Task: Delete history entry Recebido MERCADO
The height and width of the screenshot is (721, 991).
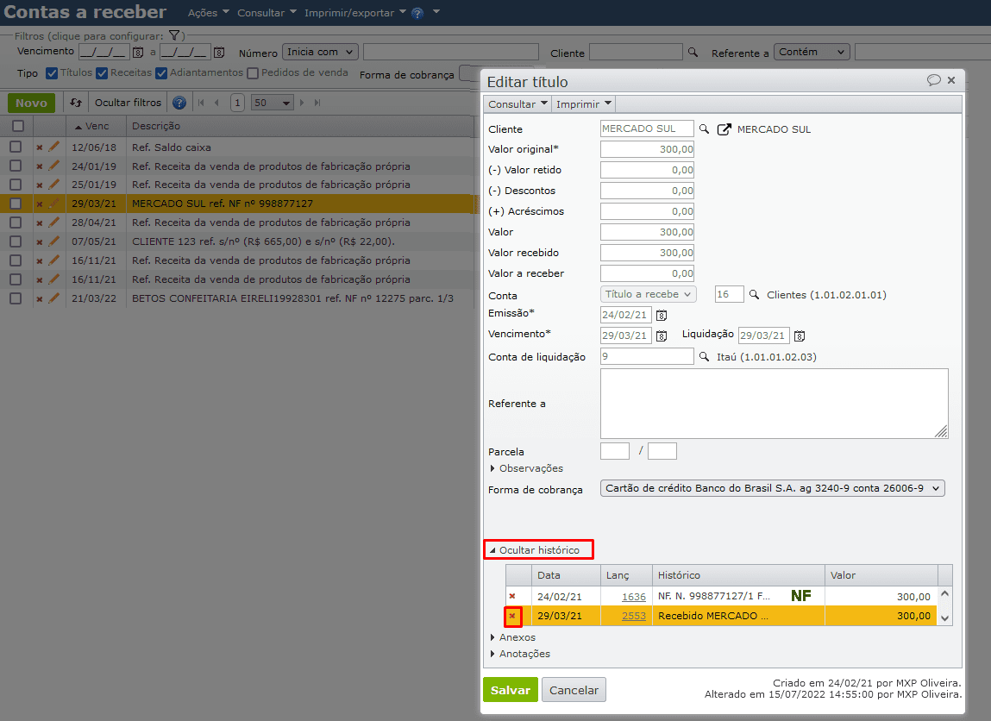Action: (x=512, y=616)
